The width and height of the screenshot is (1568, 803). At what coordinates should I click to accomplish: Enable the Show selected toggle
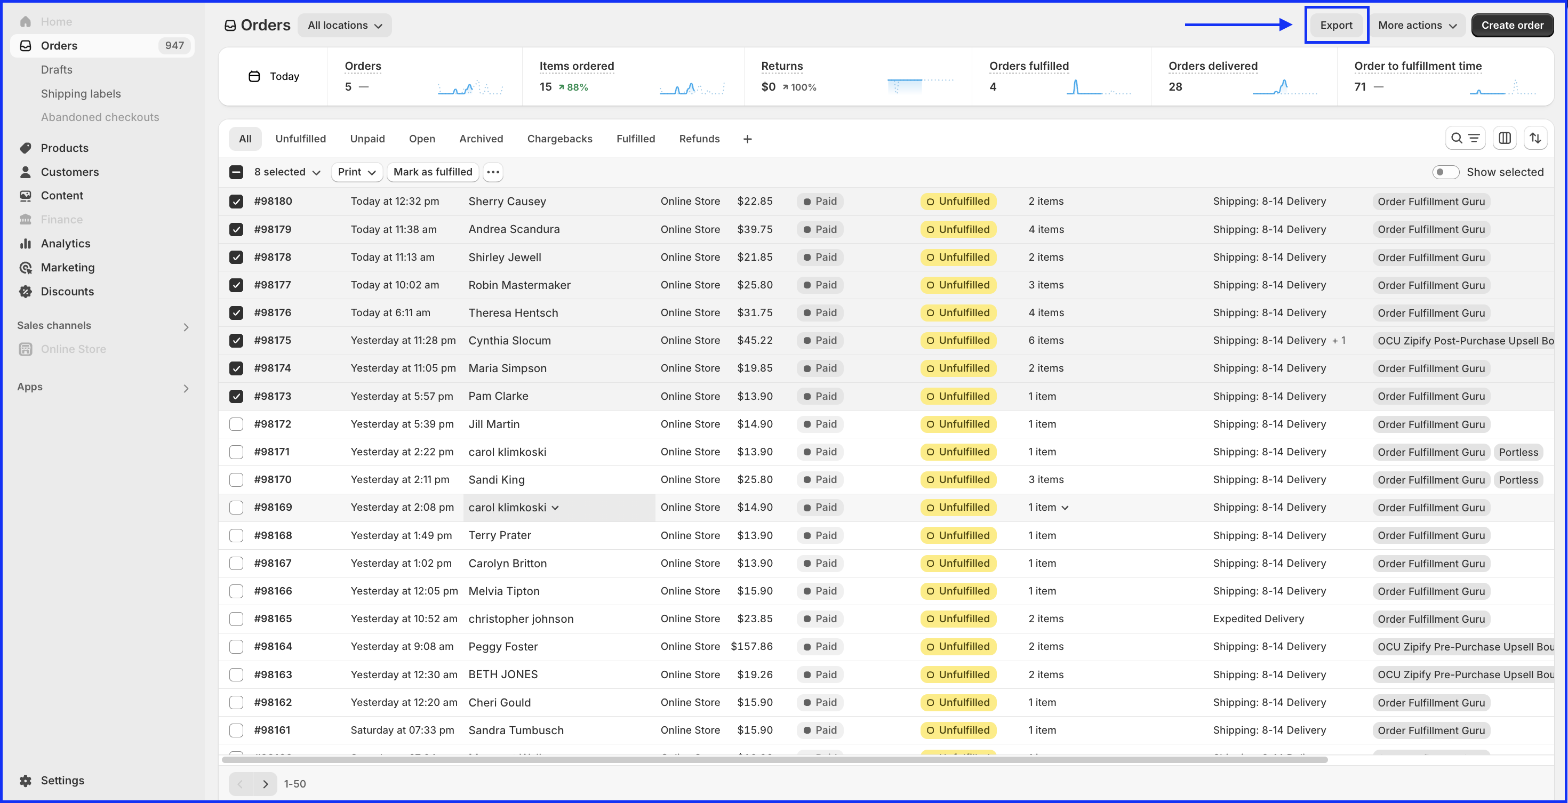[1446, 172]
